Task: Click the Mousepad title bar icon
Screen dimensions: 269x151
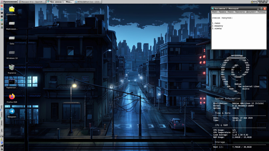Action: (213, 9)
